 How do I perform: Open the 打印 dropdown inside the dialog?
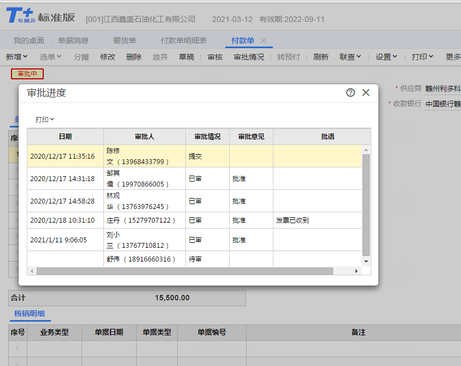[x=45, y=119]
